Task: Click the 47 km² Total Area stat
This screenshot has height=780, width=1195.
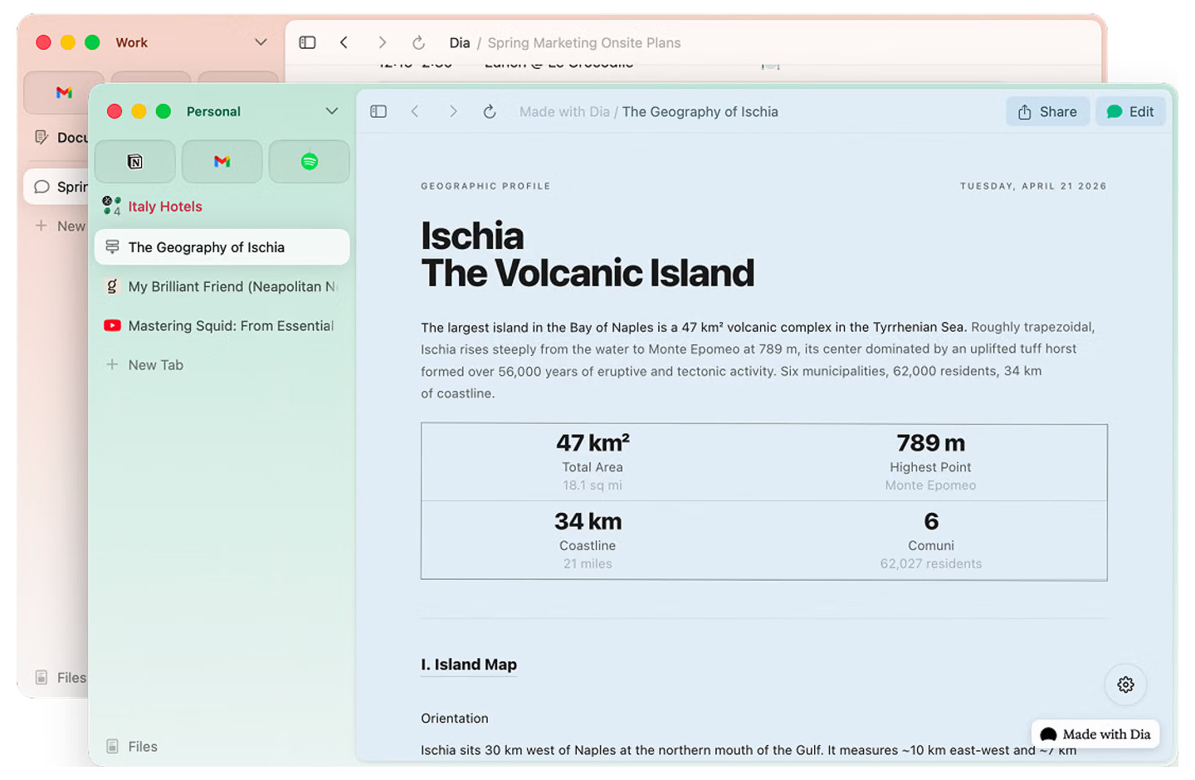Action: (593, 462)
